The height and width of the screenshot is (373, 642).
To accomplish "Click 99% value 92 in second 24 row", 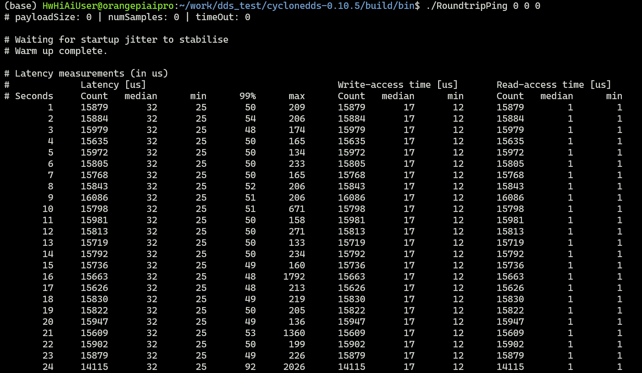I will tap(250, 367).
